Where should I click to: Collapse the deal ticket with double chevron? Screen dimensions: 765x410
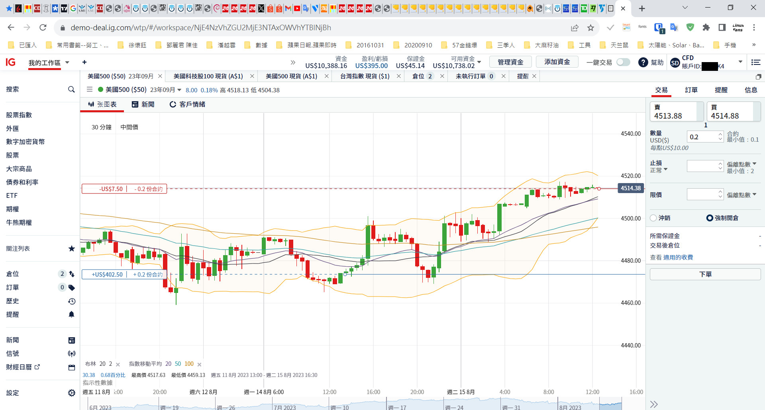pyautogui.click(x=654, y=404)
